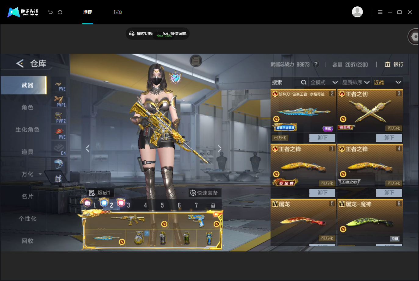Click the undo arrow in the Tencent title bar
The width and height of the screenshot is (419, 281).
point(50,12)
